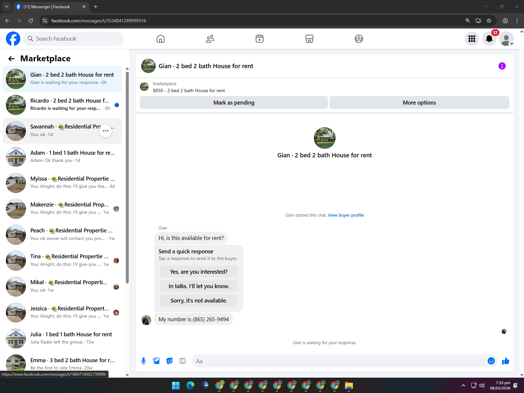Bookmark this page with the star icon
The image size is (524, 393).
pyautogui.click(x=489, y=21)
